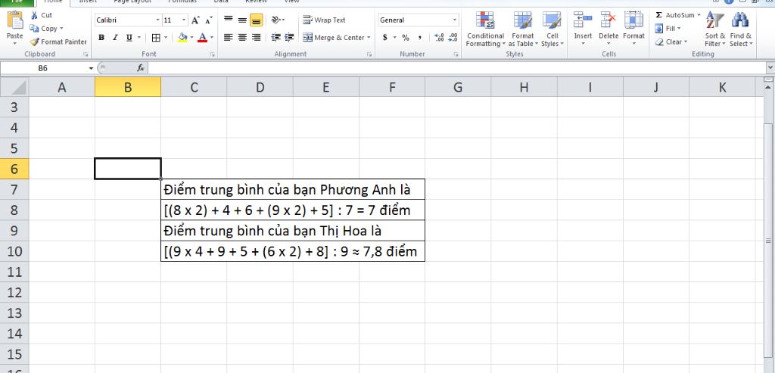This screenshot has height=373, width=775.
Task: Open Sort & Filter menu
Action: tap(714, 30)
